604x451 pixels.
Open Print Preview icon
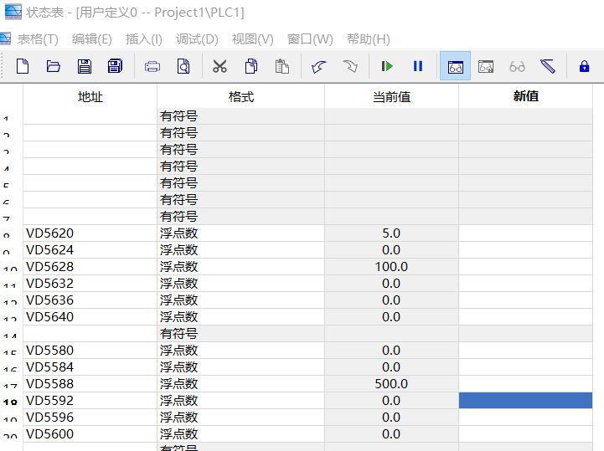click(x=183, y=67)
